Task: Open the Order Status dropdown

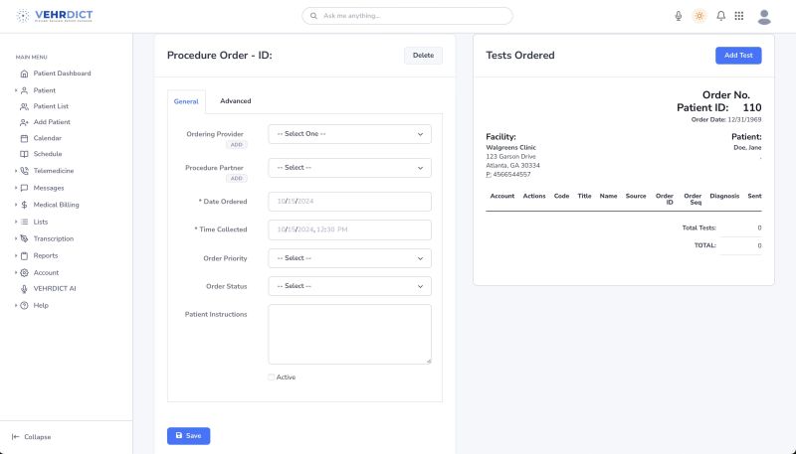Action: tap(349, 286)
